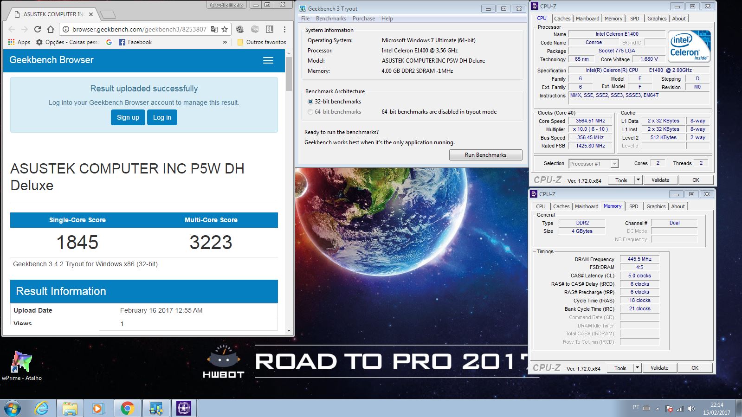Image resolution: width=742 pixels, height=417 pixels.
Task: Show hidden tray icons arrow
Action: click(658, 409)
